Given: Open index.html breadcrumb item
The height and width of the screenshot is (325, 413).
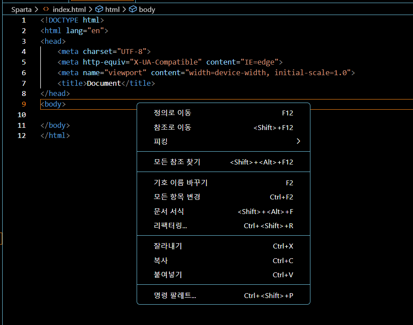Looking at the screenshot, I should 69,9.
